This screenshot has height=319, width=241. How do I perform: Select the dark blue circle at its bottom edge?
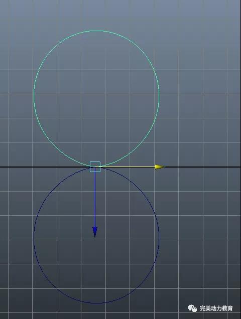(96, 303)
